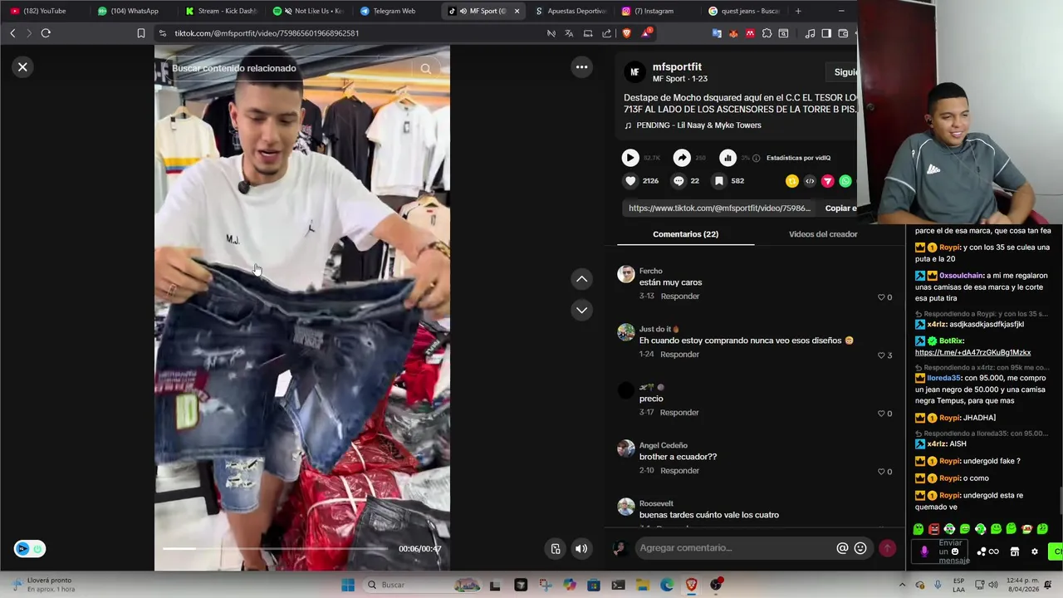
Task: Click the red post comment arrow
Action: point(887,548)
